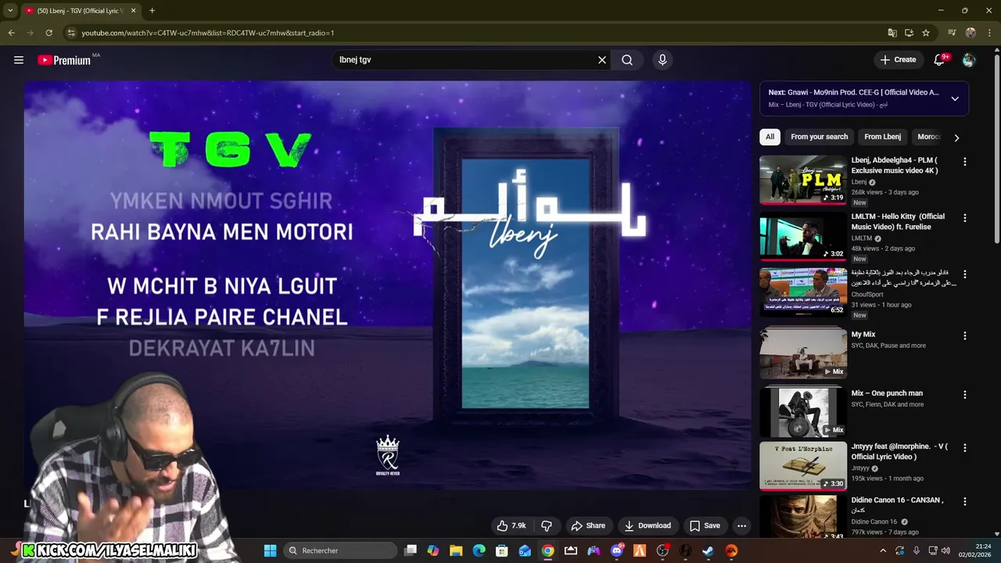Bookmark this page with the star

926,33
